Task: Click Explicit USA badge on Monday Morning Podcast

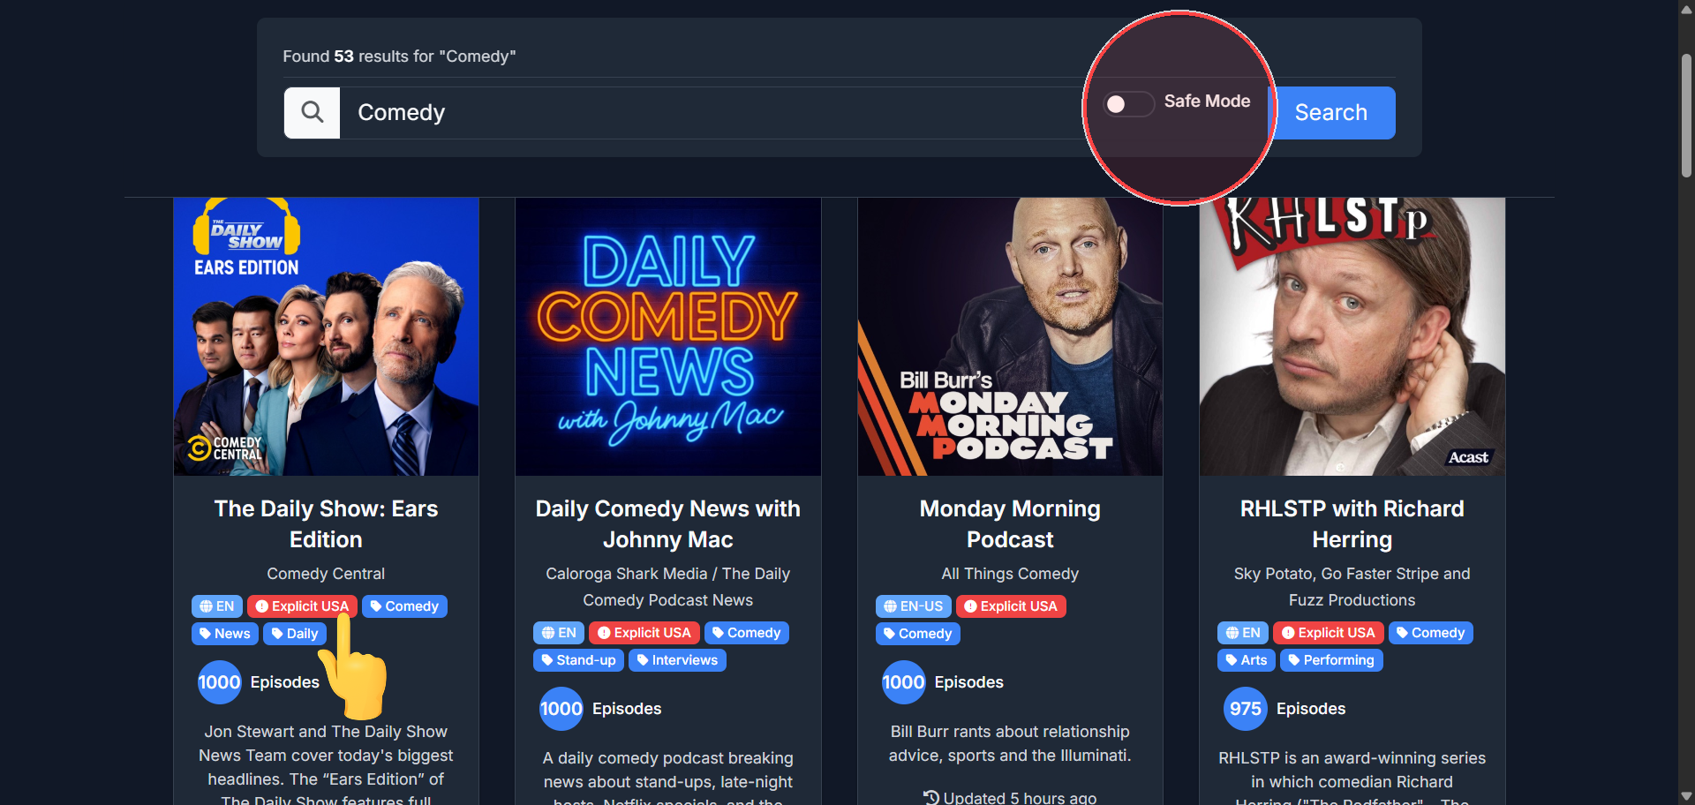Action: tap(1010, 606)
